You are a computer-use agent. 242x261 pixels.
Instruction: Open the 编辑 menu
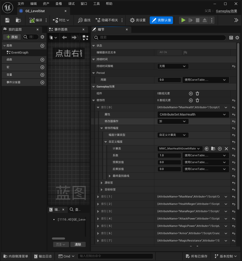click(x=34, y=4)
